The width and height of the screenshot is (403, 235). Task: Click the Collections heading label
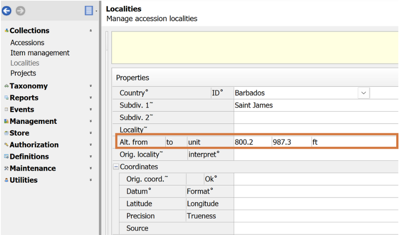point(29,31)
